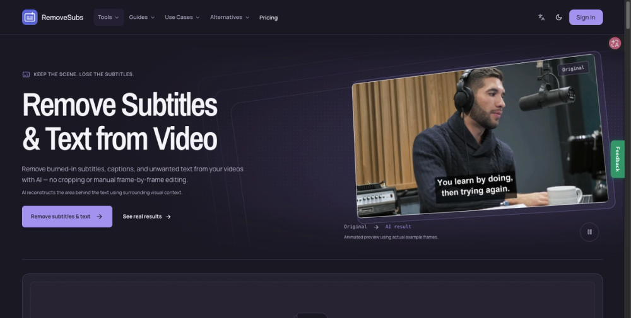Pause the animated preview
The height and width of the screenshot is (318, 631).
[589, 232]
